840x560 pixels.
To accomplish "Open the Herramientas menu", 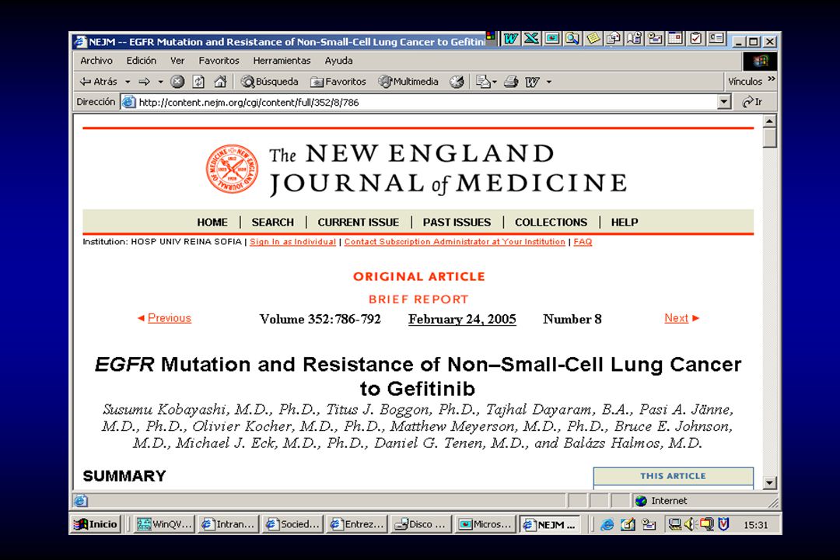I will pyautogui.click(x=282, y=61).
